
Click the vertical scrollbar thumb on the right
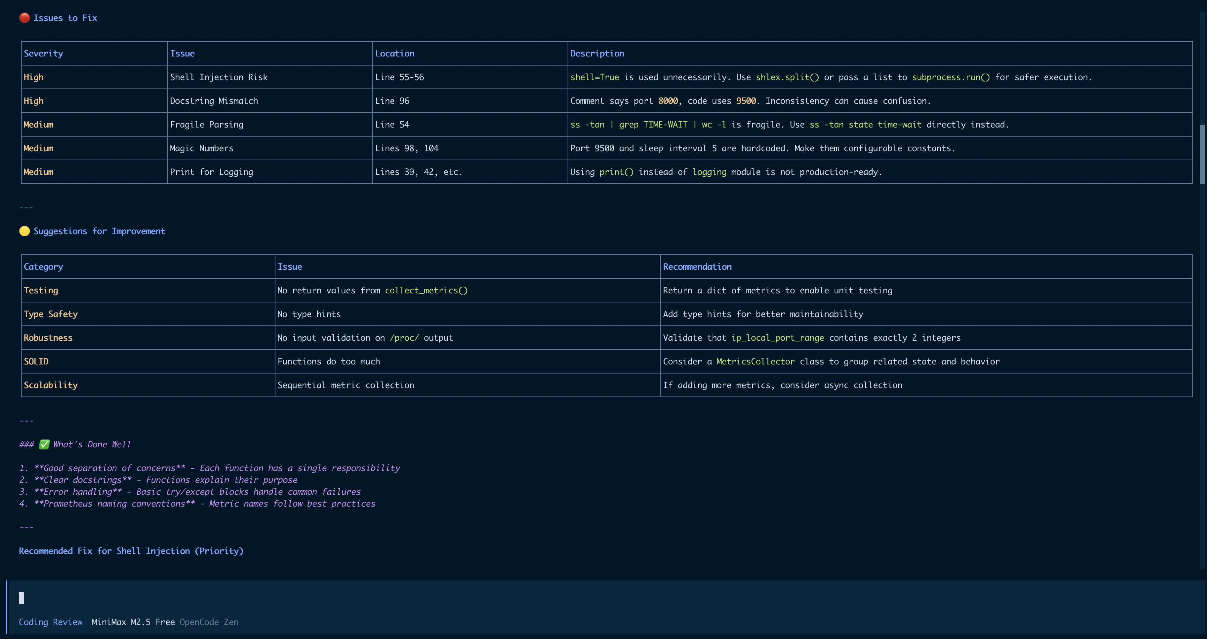pyautogui.click(x=1202, y=154)
